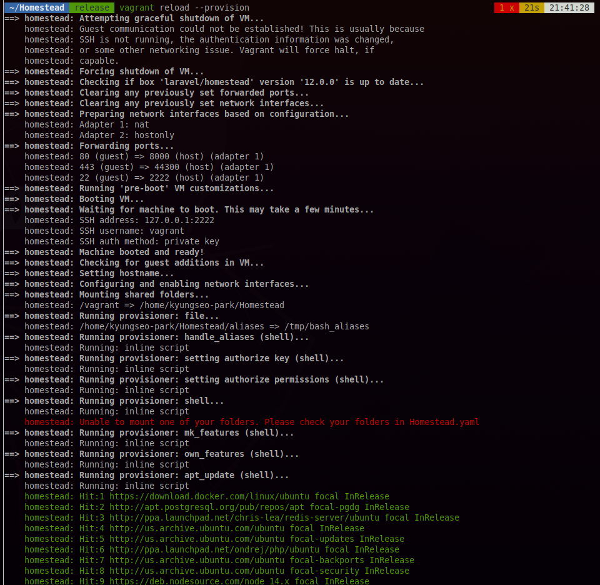Click the 'Setting hostname...' line
The width and height of the screenshot is (600, 585).
tap(89, 274)
